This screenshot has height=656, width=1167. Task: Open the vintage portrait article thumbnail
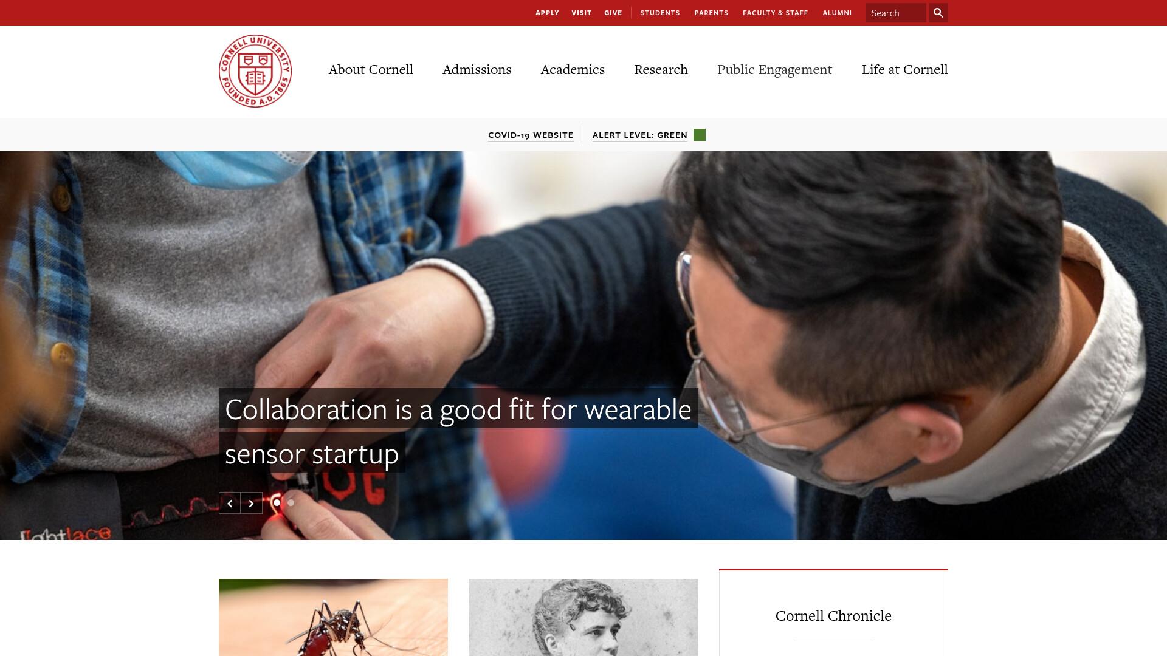pyautogui.click(x=583, y=617)
